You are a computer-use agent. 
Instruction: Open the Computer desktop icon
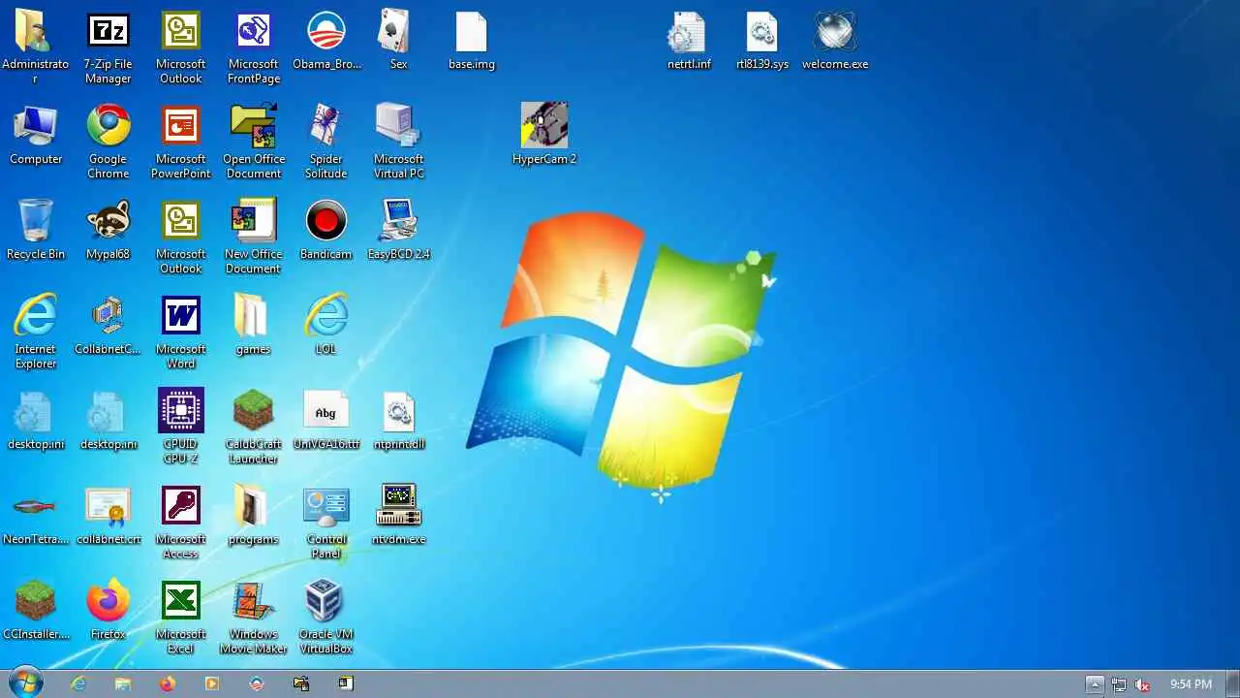pyautogui.click(x=36, y=136)
